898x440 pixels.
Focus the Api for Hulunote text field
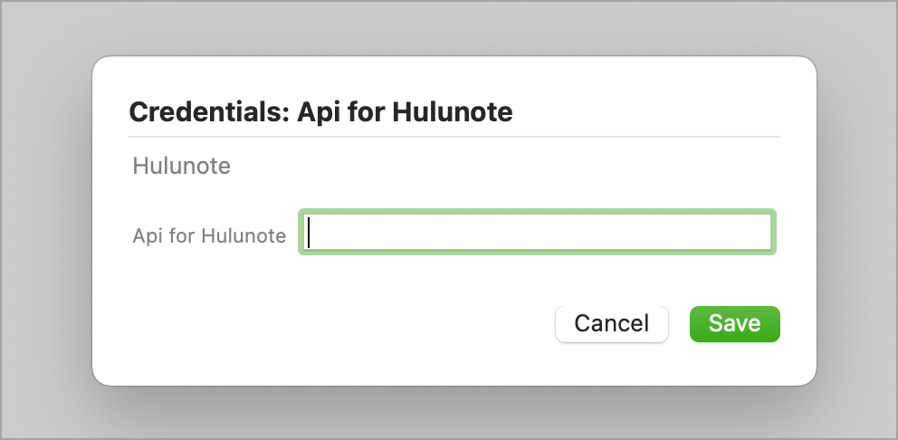[x=537, y=233]
